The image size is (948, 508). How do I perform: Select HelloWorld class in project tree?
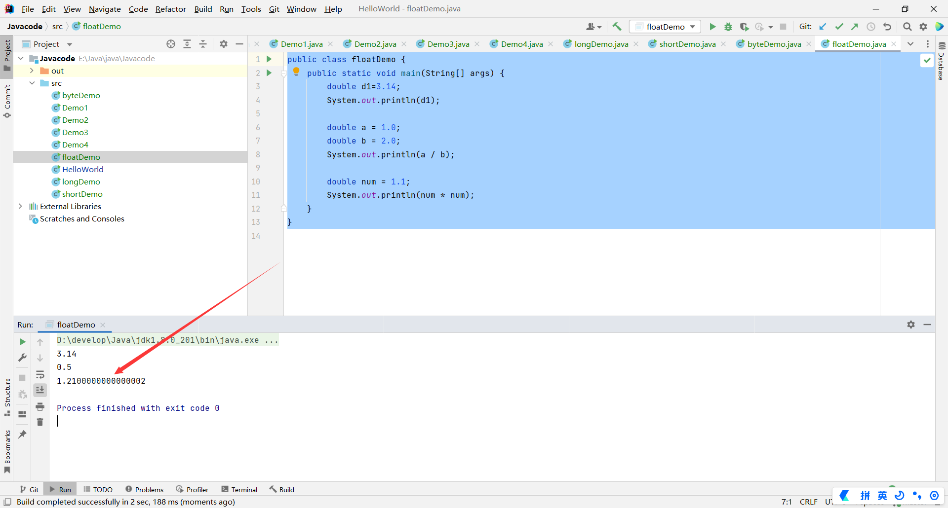coord(82,169)
